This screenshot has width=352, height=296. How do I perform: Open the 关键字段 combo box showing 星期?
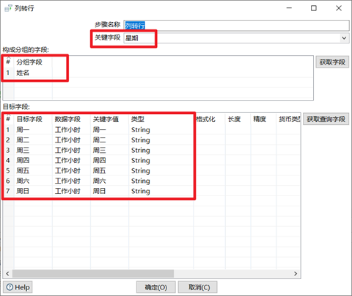(236, 38)
